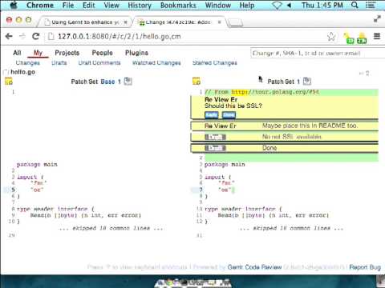Click the volume icon in the menu bar

[x=289, y=5]
